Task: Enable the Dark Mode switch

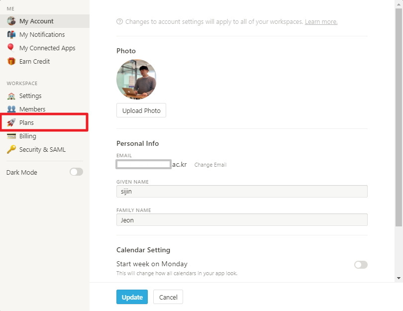Action: (76, 172)
